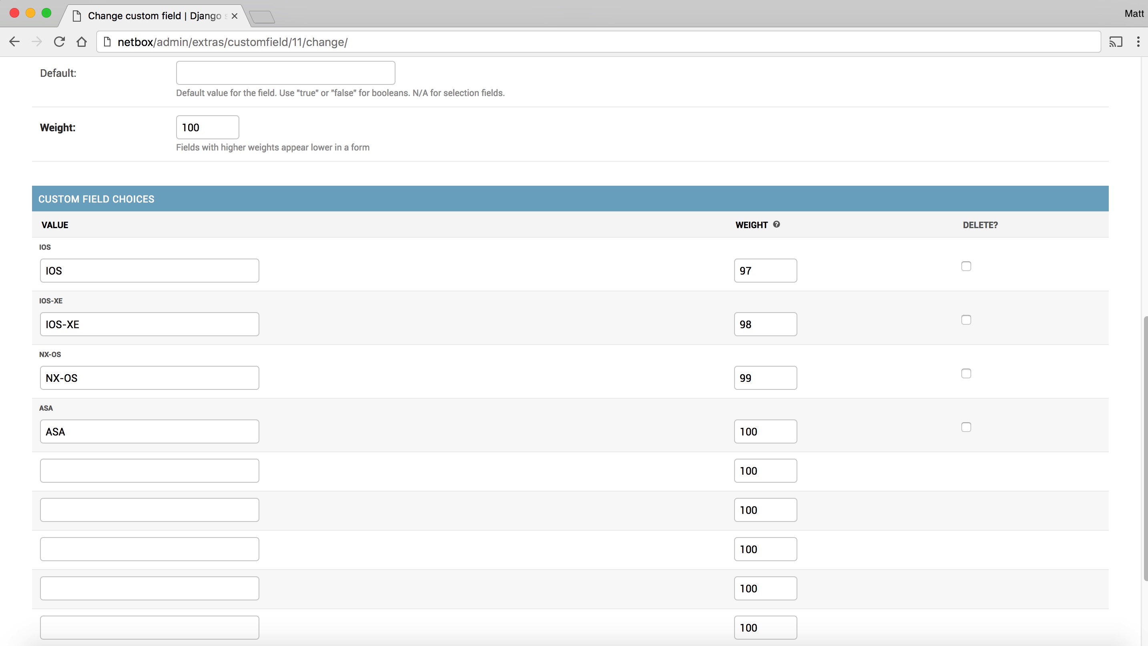
Task: Select the Change custom field tab
Action: 154,16
